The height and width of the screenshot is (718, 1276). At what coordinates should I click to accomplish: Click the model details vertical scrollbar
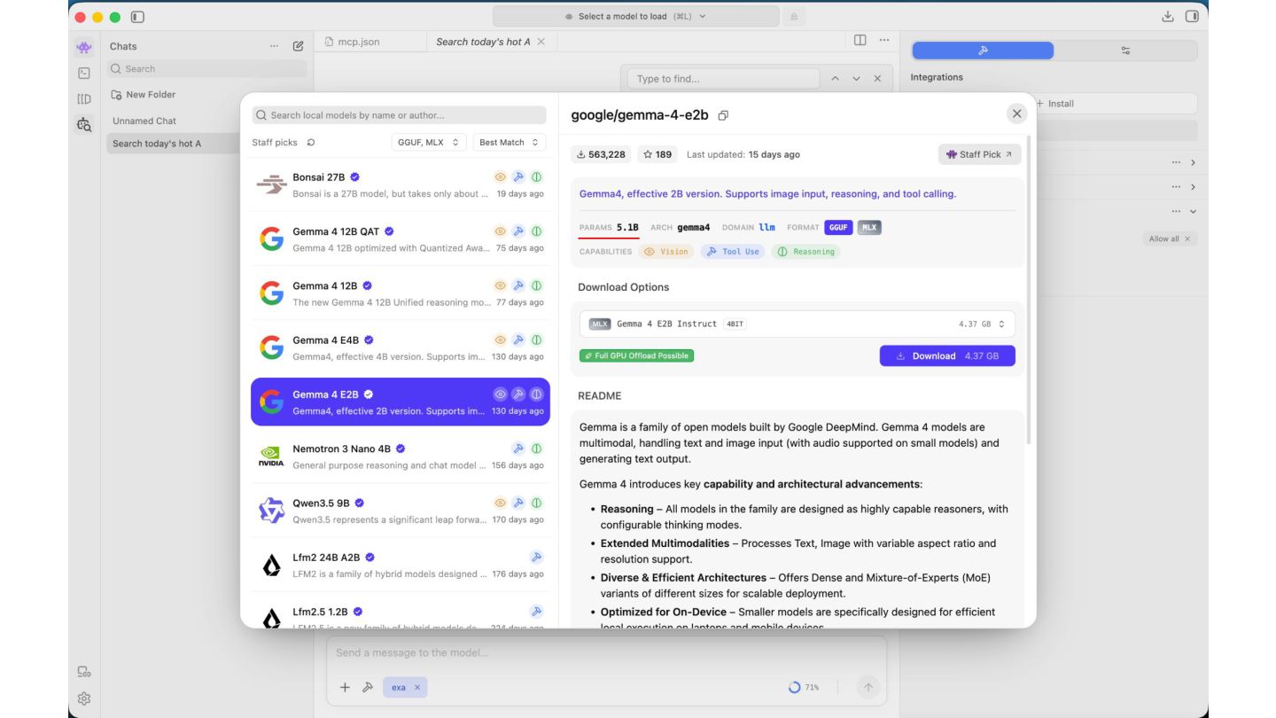pyautogui.click(x=1029, y=289)
